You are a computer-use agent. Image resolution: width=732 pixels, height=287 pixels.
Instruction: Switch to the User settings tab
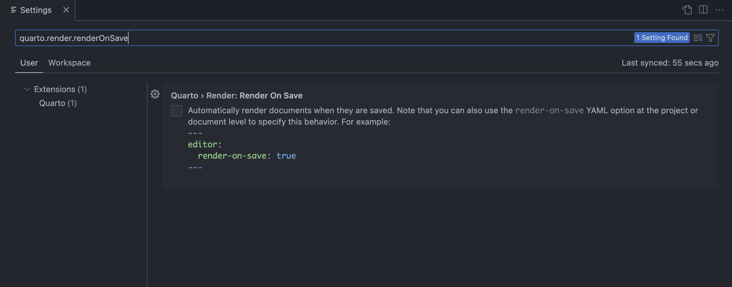click(29, 63)
